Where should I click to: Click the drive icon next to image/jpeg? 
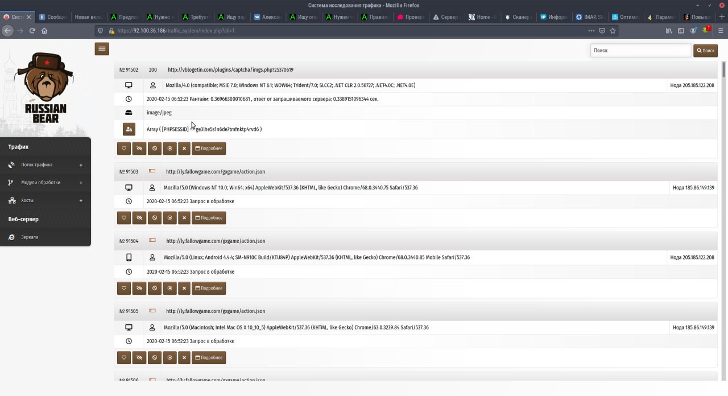[129, 113]
